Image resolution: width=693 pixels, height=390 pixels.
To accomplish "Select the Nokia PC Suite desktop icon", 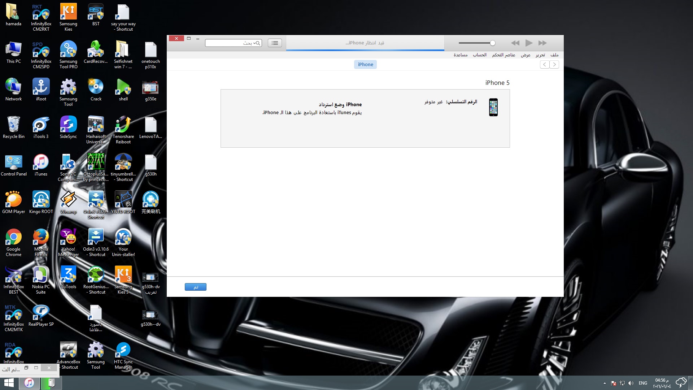I will 41,280.
